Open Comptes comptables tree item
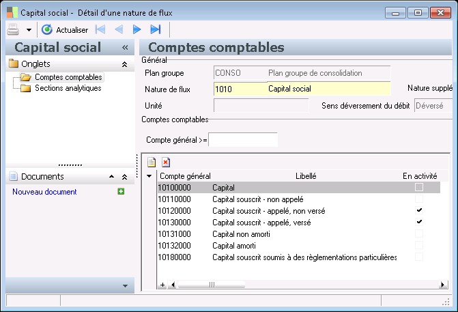Viewport: 458px width, 312px height. tap(68, 77)
